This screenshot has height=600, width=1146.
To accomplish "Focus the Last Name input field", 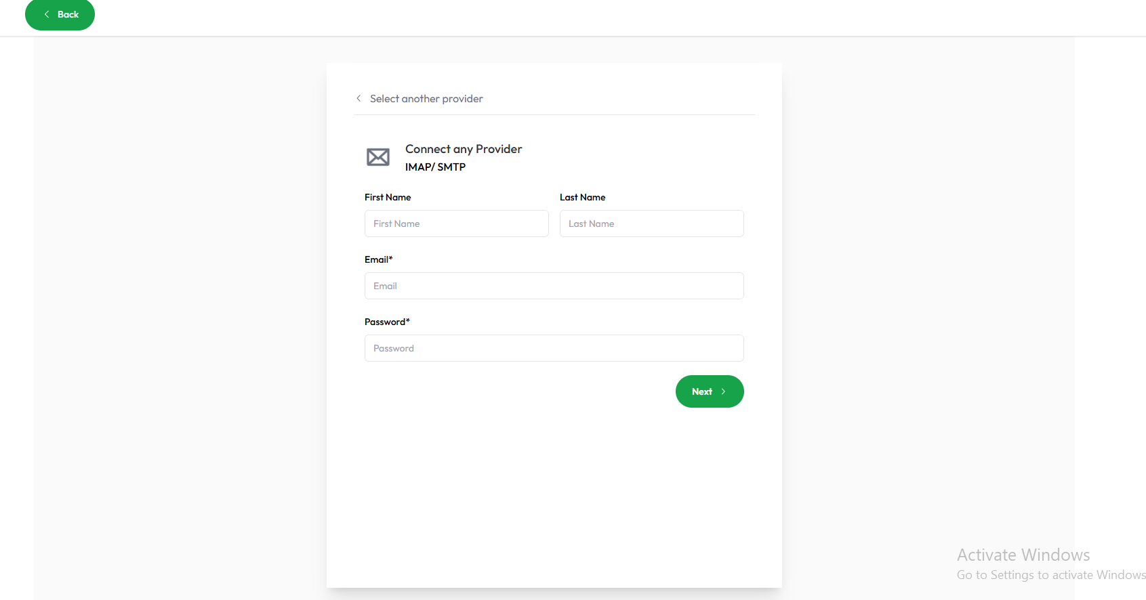I will pyautogui.click(x=651, y=223).
